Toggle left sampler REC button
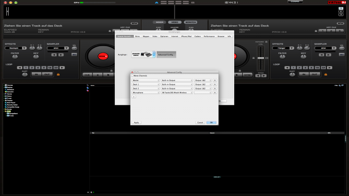Image resolution: width=349 pixels, height=196 pixels. (x=74, y=54)
